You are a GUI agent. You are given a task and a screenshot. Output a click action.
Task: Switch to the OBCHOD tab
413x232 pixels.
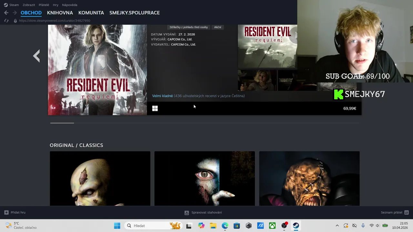tap(31, 13)
